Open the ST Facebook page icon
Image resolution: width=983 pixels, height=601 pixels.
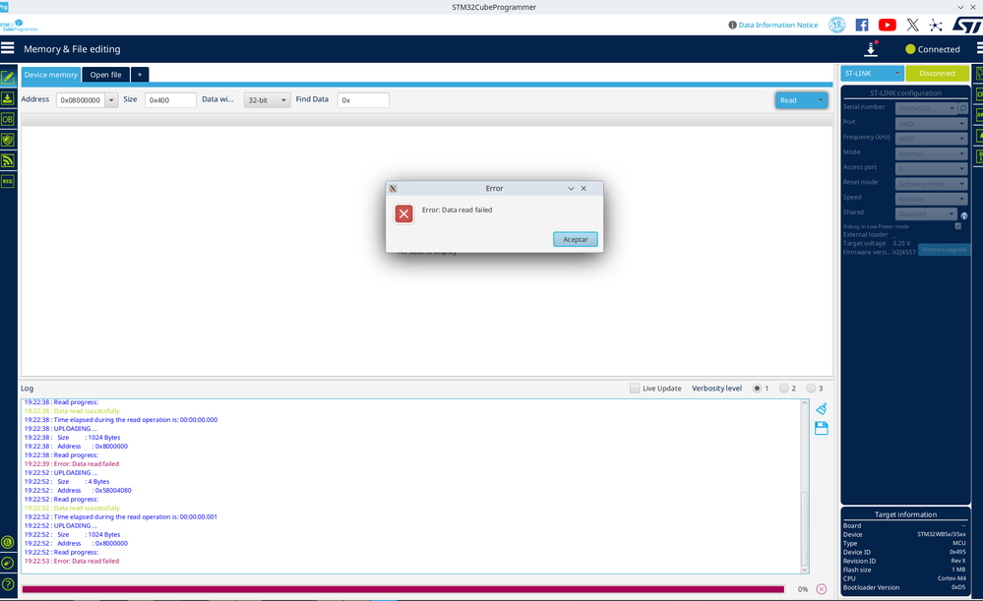point(862,25)
